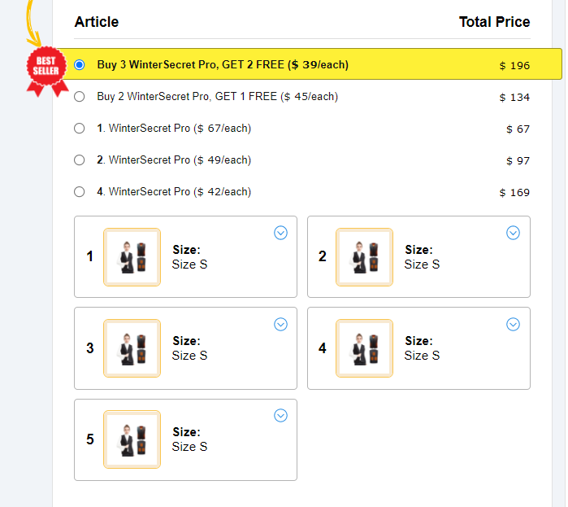Expand size chevron for item 3

coord(280,324)
